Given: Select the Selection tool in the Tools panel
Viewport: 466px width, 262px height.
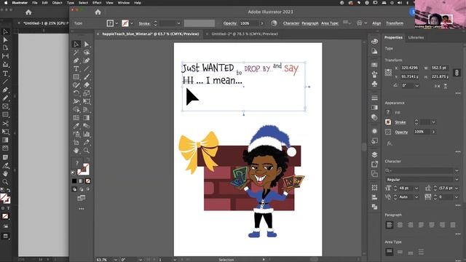Looking at the screenshot, I should (76, 44).
